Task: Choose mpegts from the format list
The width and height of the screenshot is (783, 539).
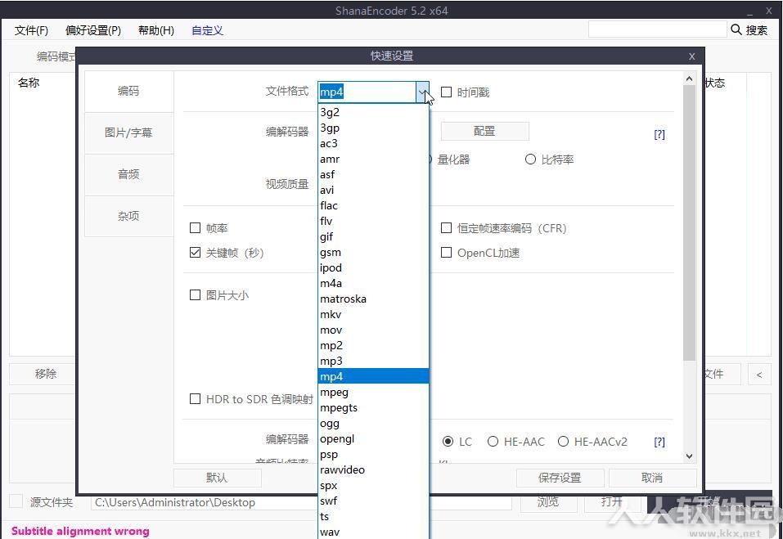Action: pos(374,408)
